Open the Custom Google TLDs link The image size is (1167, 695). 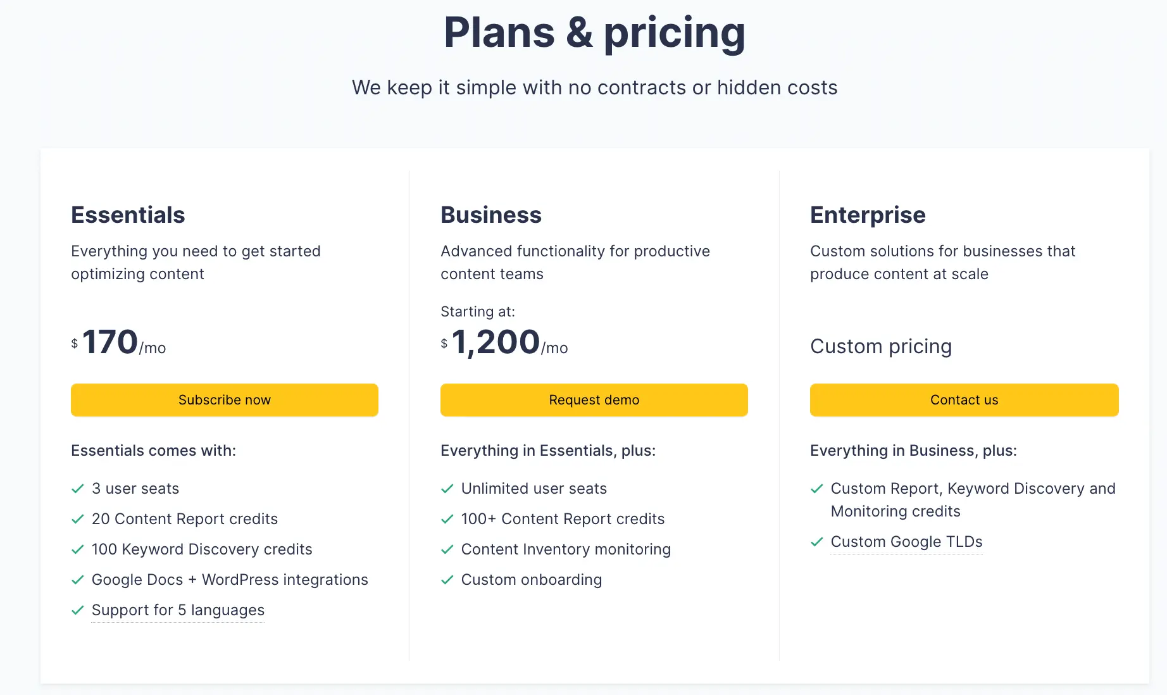[906, 542]
